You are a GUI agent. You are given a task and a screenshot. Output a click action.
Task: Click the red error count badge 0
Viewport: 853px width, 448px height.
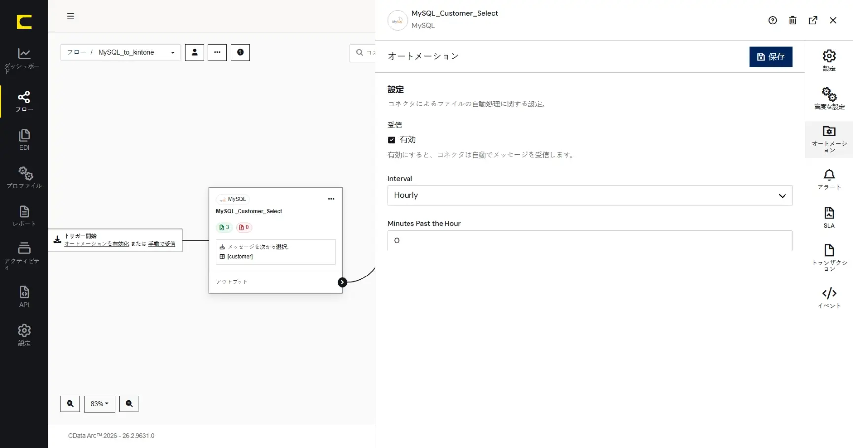[244, 227]
